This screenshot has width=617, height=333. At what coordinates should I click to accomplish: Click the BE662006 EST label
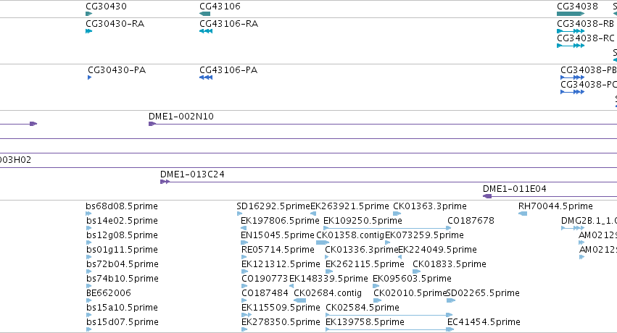[109, 293]
